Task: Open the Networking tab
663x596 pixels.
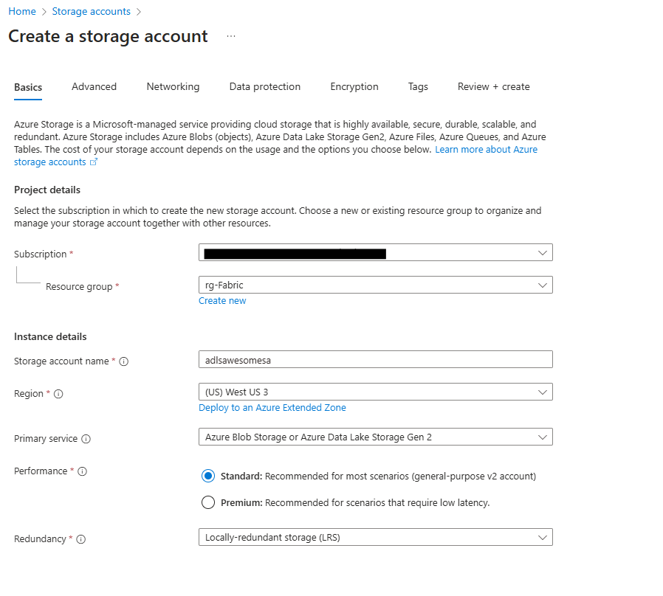Action: point(173,86)
